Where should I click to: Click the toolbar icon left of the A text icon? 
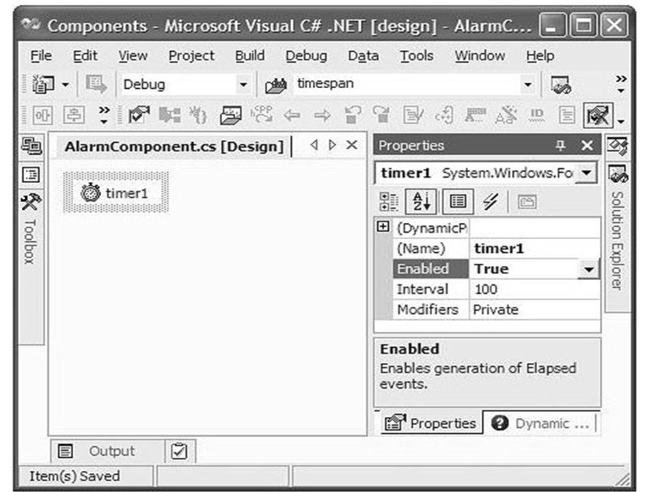pyautogui.click(x=444, y=115)
